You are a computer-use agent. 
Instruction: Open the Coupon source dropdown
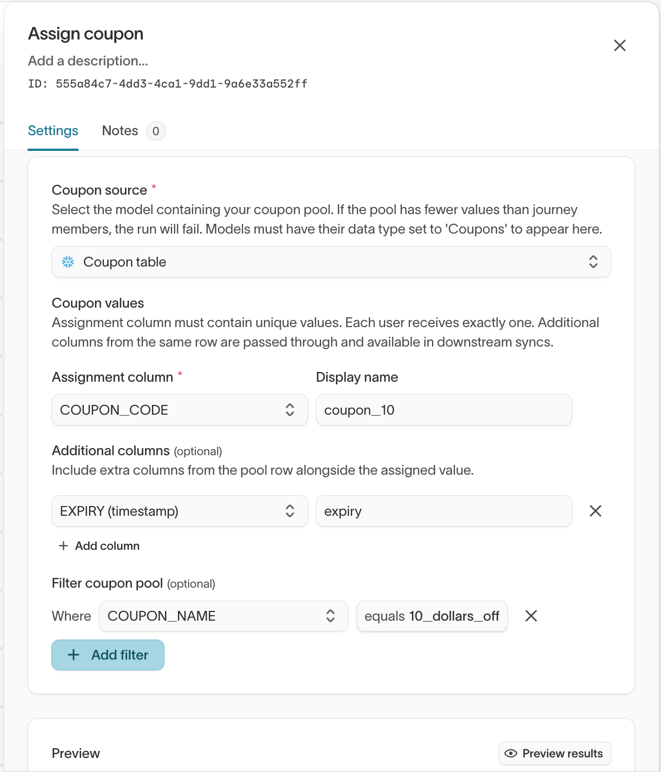pos(331,262)
